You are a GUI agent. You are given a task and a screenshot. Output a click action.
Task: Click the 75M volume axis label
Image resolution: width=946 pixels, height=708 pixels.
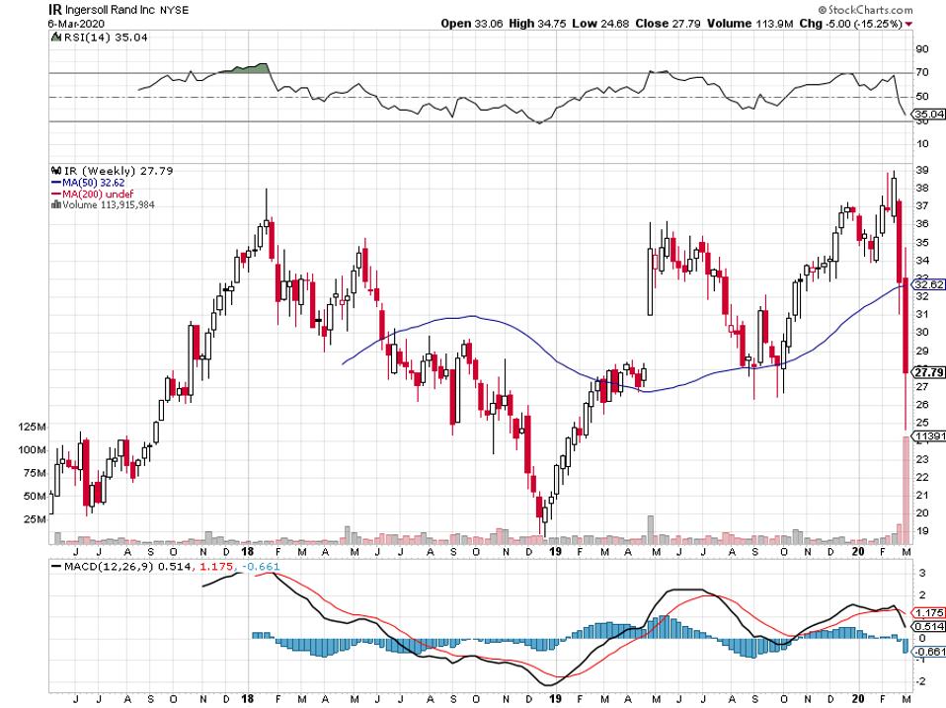pyautogui.click(x=35, y=473)
